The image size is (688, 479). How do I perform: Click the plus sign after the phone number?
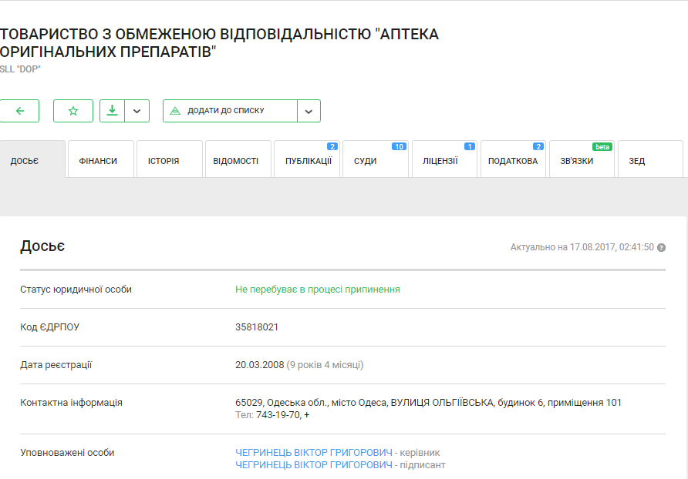(306, 415)
